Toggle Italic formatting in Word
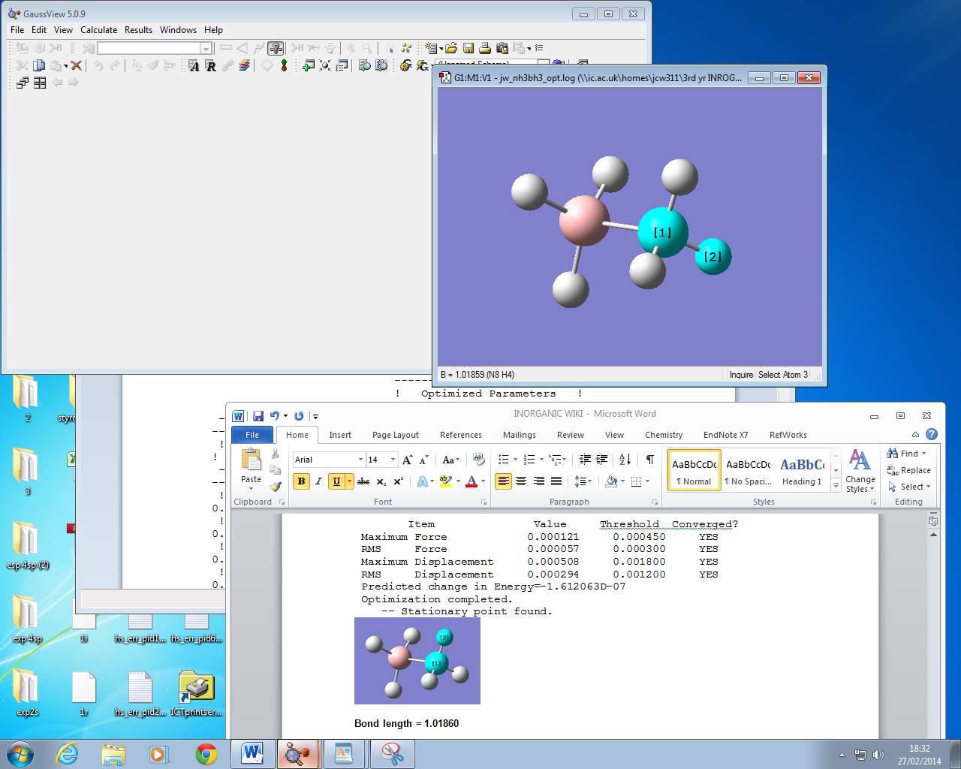This screenshot has width=961, height=769. point(318,481)
